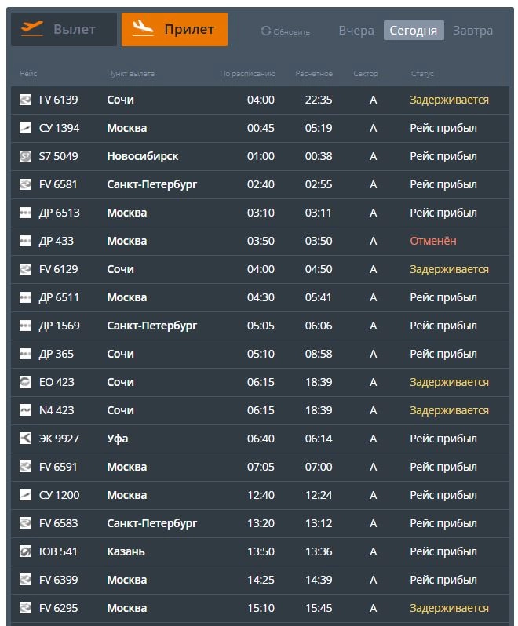
Task: Click airline logo for flight FV 6295
Action: [x=26, y=608]
